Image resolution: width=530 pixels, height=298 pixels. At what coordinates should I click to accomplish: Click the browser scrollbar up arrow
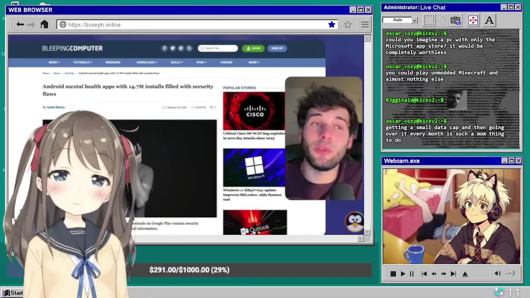pyautogui.click(x=367, y=38)
